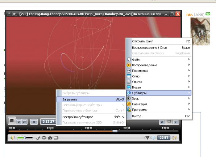
Task: Open the subtitles panel icon next to camera
Action: point(56,138)
